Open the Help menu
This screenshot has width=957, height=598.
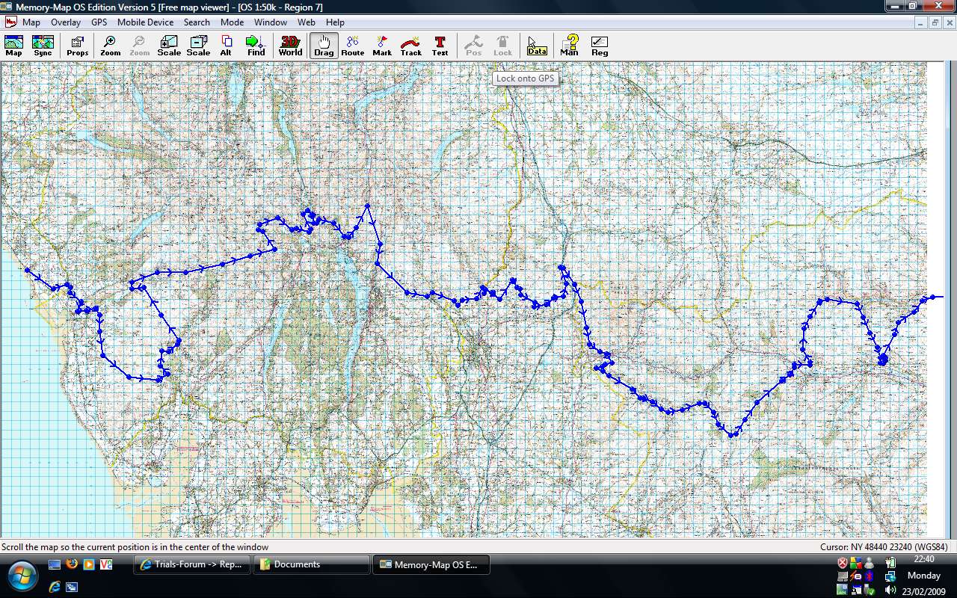[x=335, y=22]
